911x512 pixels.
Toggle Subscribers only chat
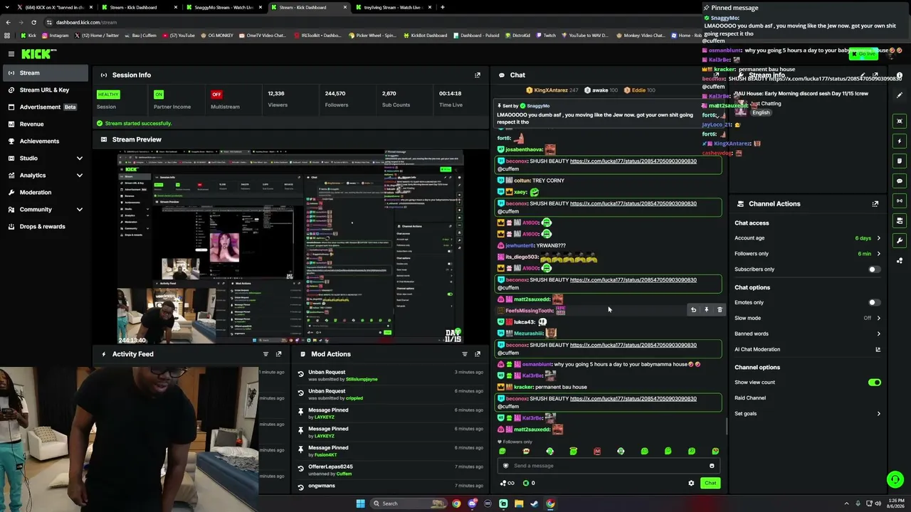pos(875,270)
